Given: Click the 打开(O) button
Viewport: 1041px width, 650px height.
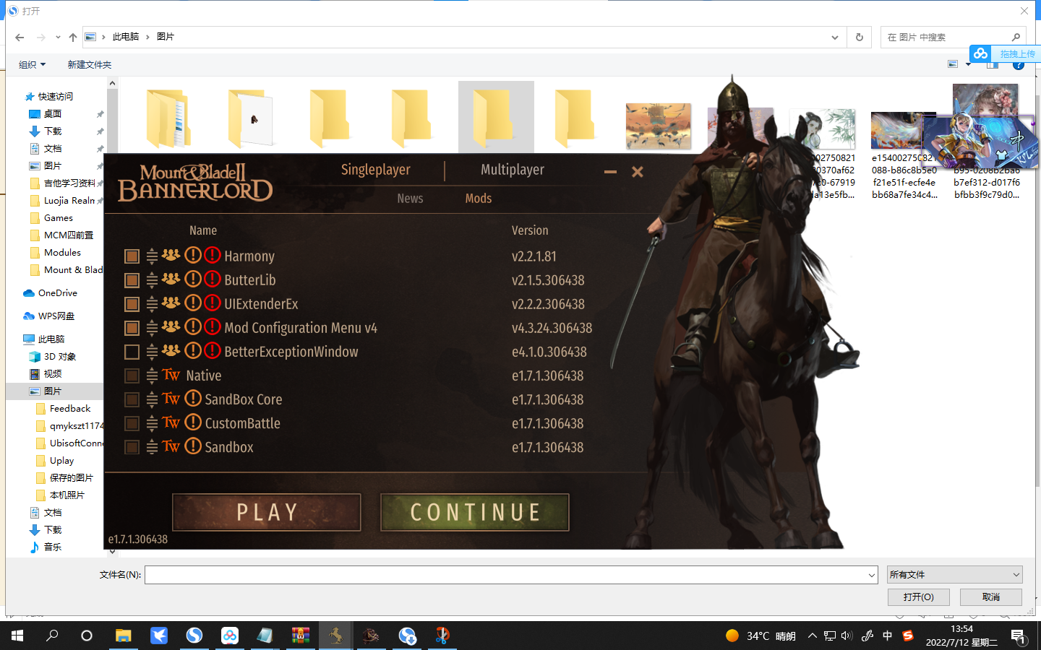Looking at the screenshot, I should (918, 597).
